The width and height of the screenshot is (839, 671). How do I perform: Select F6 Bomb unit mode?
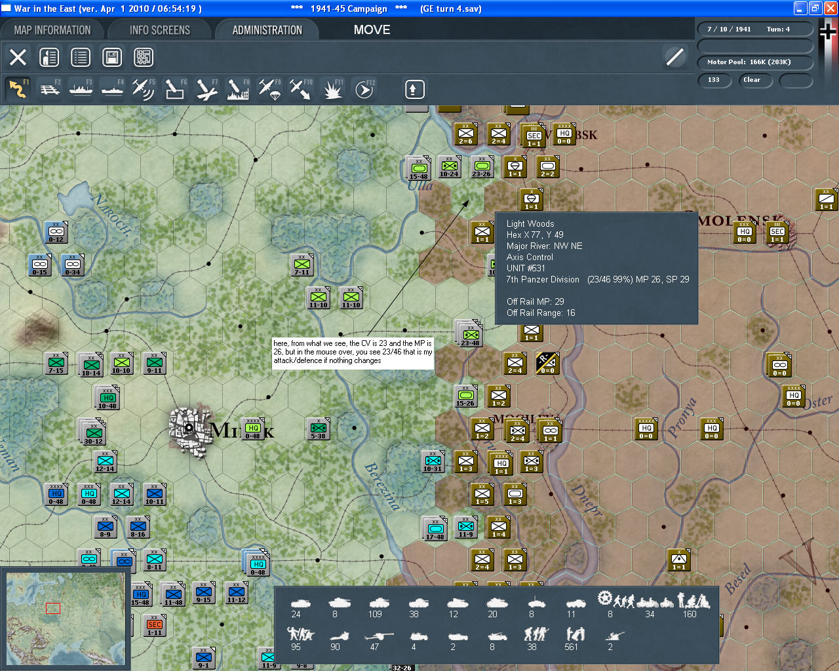tap(175, 89)
